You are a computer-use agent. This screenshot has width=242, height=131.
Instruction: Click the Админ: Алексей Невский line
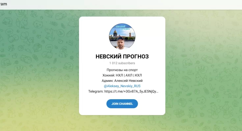[x=122, y=81]
